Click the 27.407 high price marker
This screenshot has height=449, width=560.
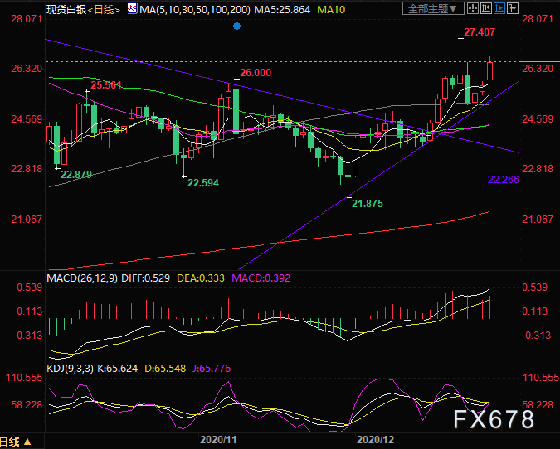coord(480,31)
